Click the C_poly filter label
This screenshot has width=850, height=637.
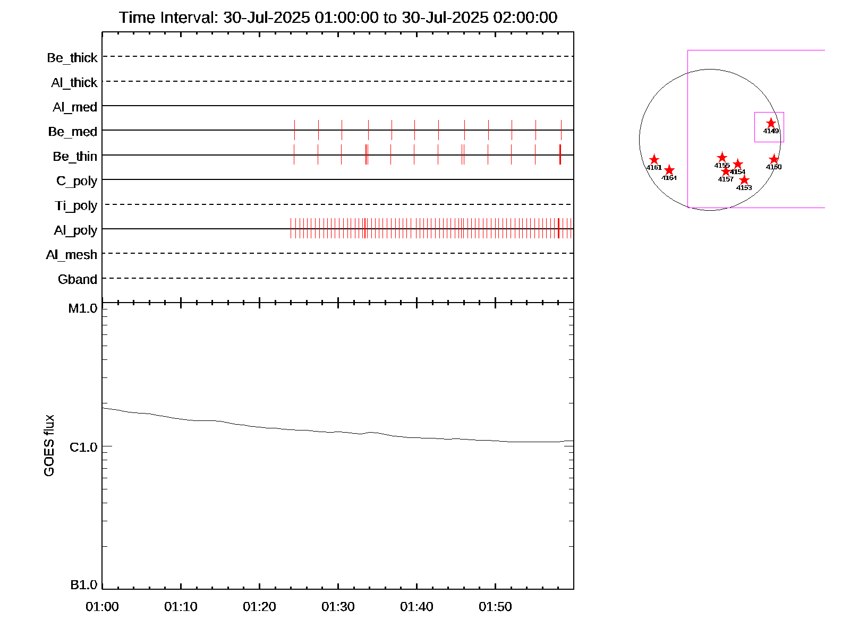coord(76,181)
